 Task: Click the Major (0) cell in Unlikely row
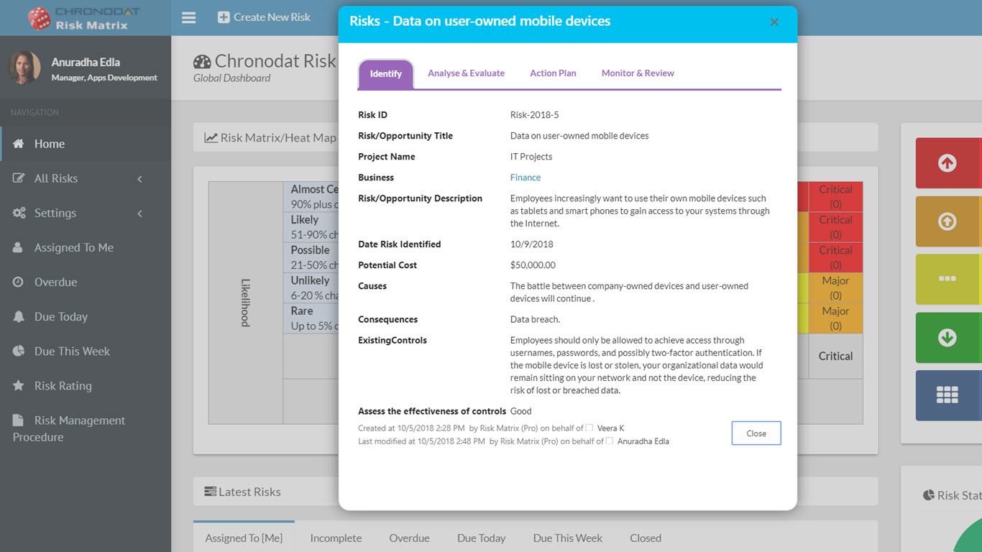pyautogui.click(x=835, y=288)
